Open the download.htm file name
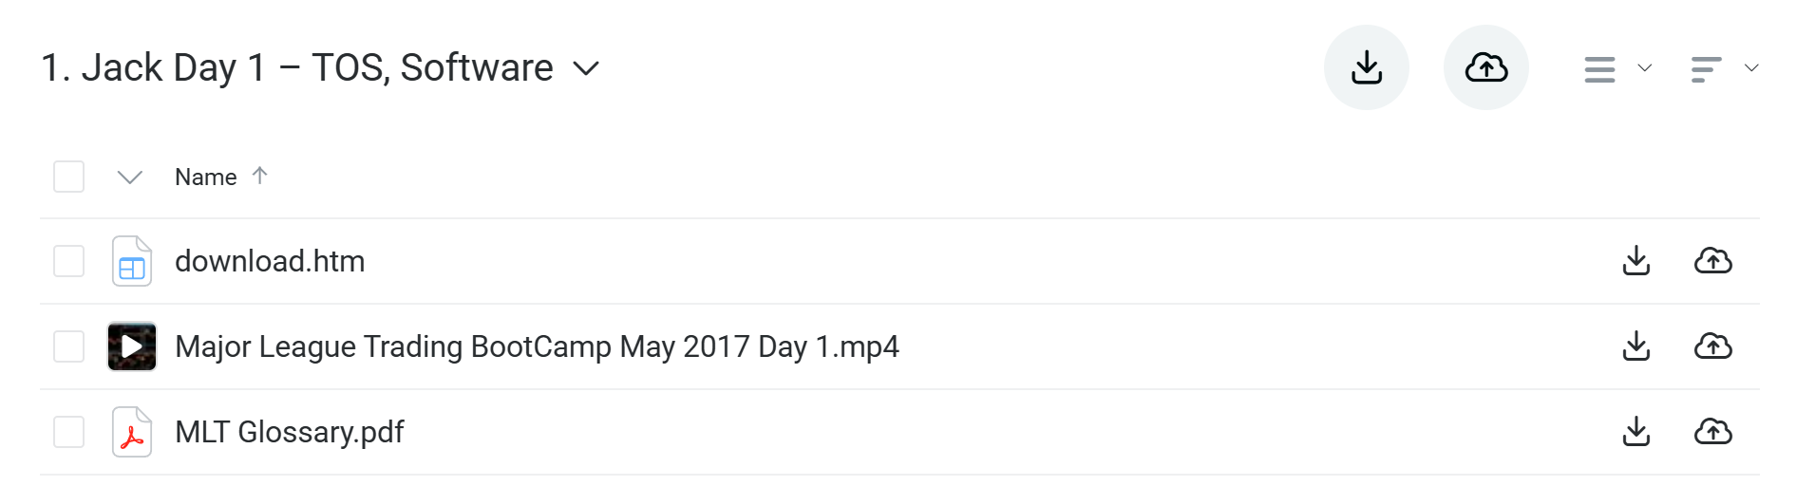Image resolution: width=1796 pixels, height=486 pixels. (270, 261)
